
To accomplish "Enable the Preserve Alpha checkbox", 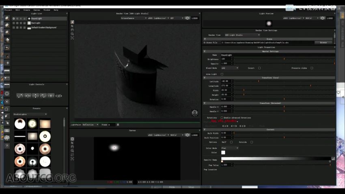I will point(312,68).
